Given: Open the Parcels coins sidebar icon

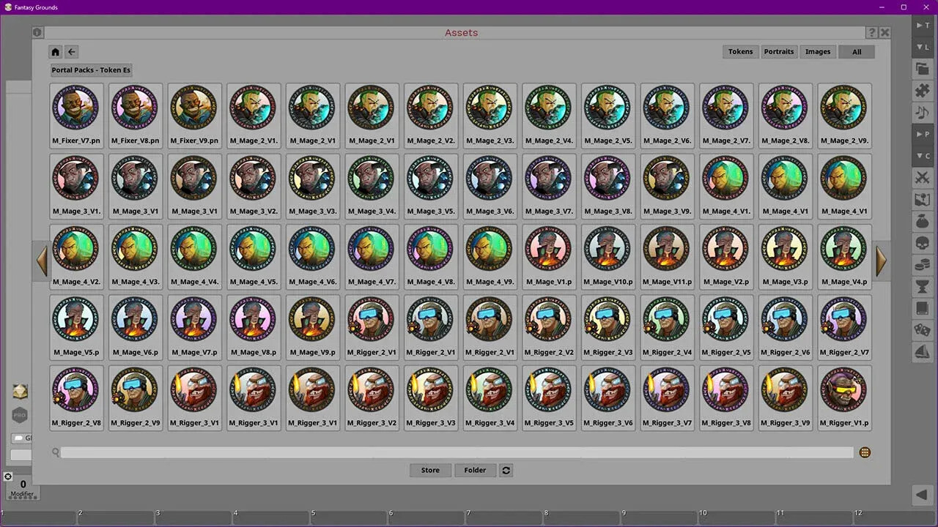Looking at the screenshot, I should [x=922, y=264].
